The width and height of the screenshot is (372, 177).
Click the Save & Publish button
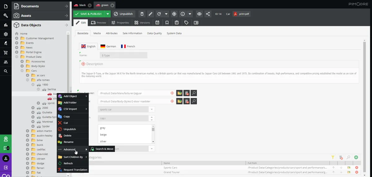point(89,14)
